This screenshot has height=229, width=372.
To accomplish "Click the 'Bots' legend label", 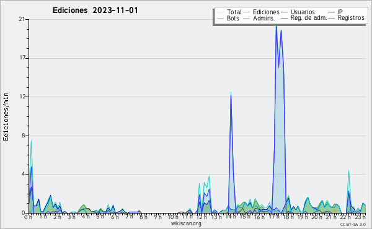I will 232,18.
